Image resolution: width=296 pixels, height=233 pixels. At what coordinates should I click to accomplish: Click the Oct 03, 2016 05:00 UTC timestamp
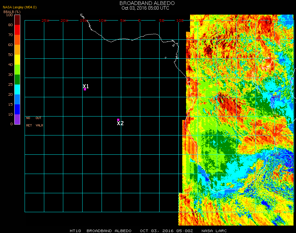[x=145, y=8]
